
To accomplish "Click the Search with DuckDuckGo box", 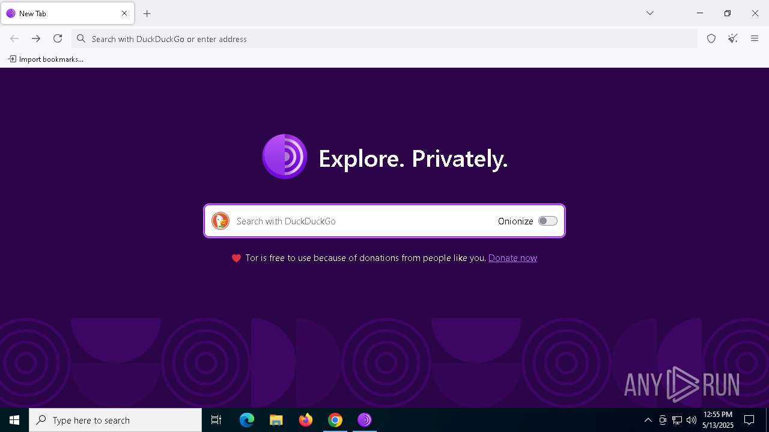I will pyautogui.click(x=384, y=221).
